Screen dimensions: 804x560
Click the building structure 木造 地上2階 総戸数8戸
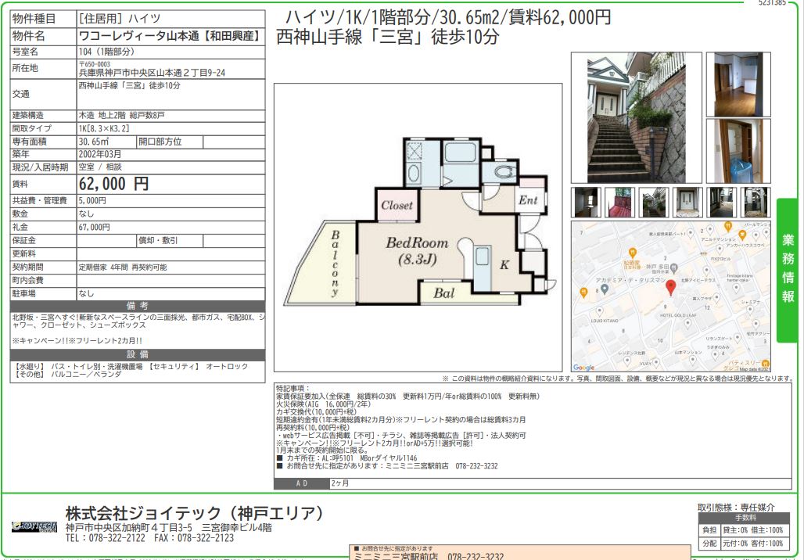[121, 116]
